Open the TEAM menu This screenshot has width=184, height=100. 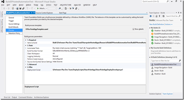36,5
